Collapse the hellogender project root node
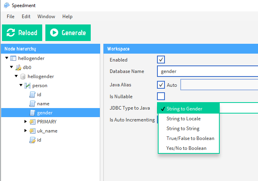 (x=7, y=58)
